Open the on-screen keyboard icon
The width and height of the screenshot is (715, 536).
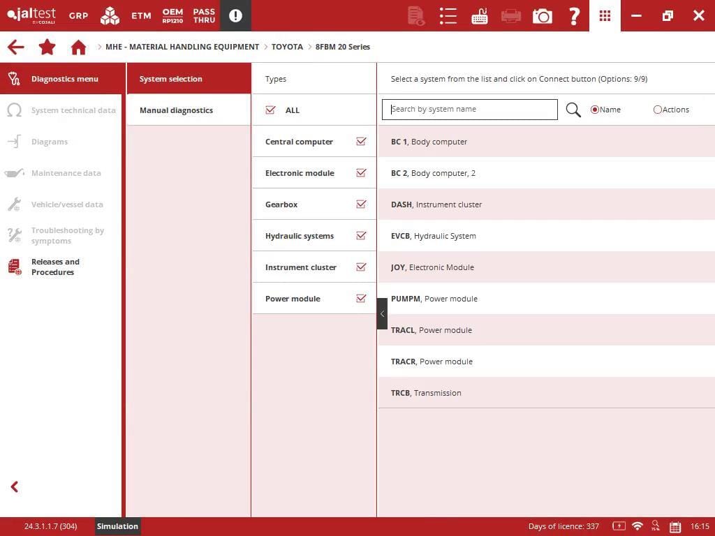point(480,15)
